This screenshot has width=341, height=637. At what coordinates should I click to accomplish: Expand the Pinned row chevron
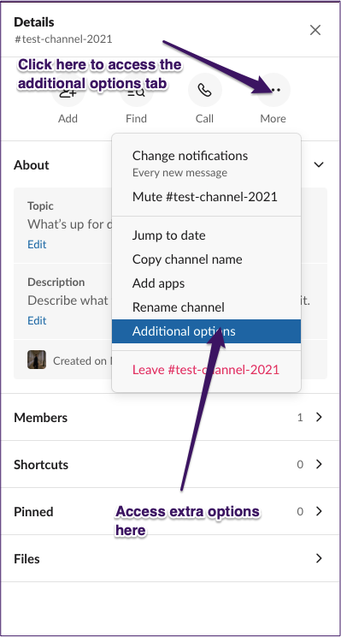pos(319,511)
